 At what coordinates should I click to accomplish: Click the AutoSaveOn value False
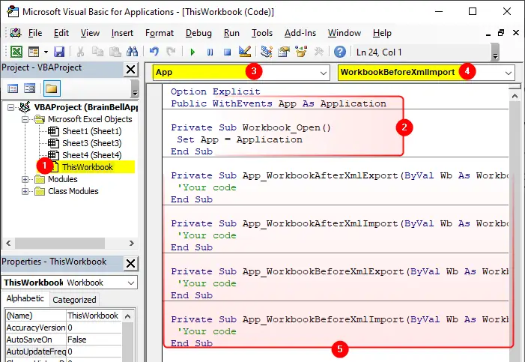94,340
